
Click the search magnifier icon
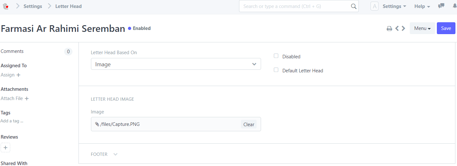[x=353, y=6]
